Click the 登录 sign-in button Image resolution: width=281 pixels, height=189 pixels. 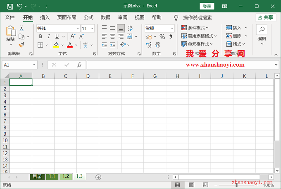pos(207,7)
